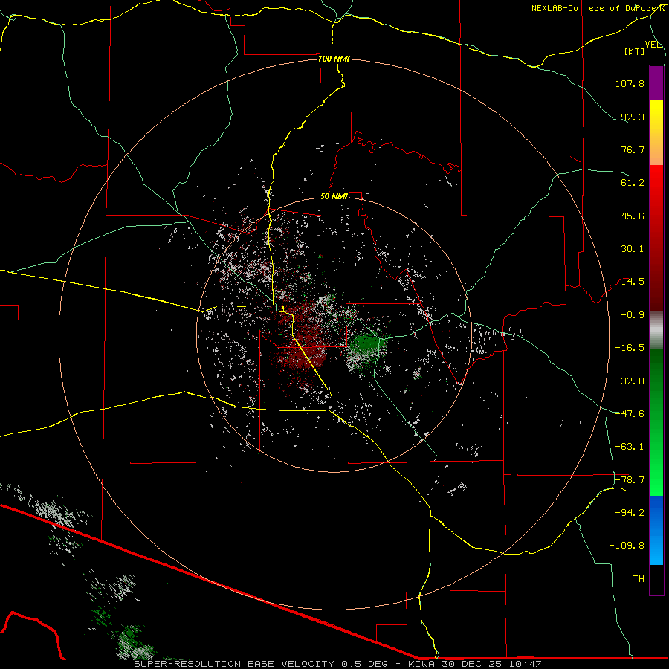Click the -94.2 velocity scale value
This screenshot has height=669, width=669.
tap(630, 513)
